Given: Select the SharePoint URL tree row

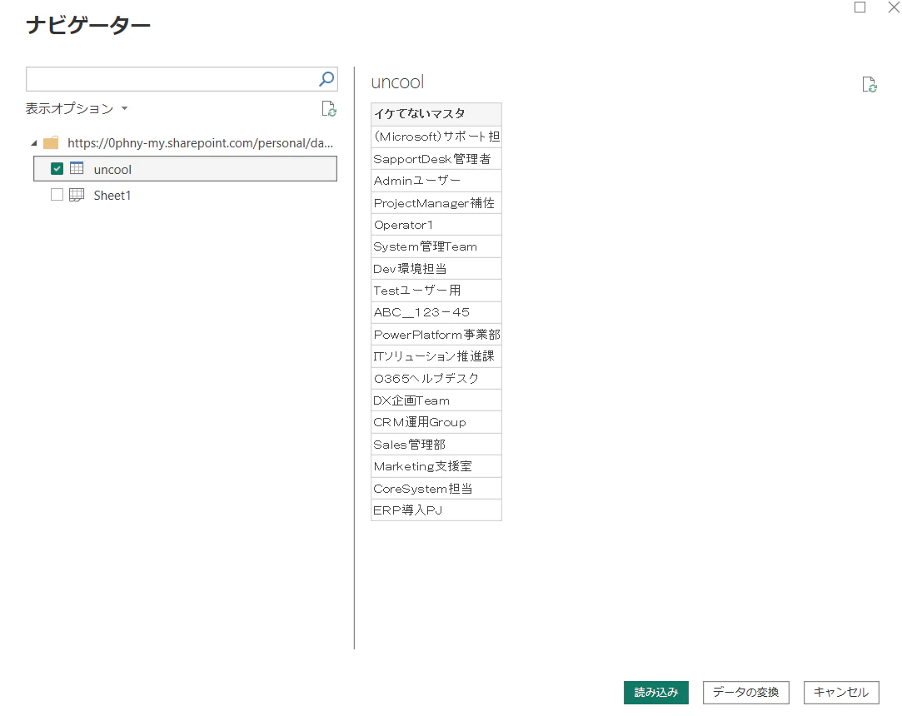Looking at the screenshot, I should 183,143.
